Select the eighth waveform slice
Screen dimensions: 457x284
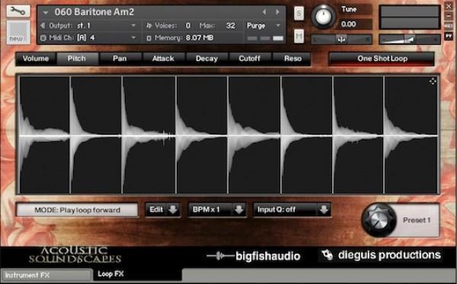click(411, 135)
